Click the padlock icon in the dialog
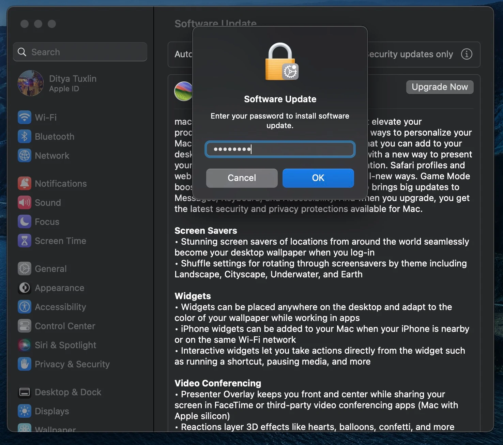The image size is (503, 445). (282, 62)
